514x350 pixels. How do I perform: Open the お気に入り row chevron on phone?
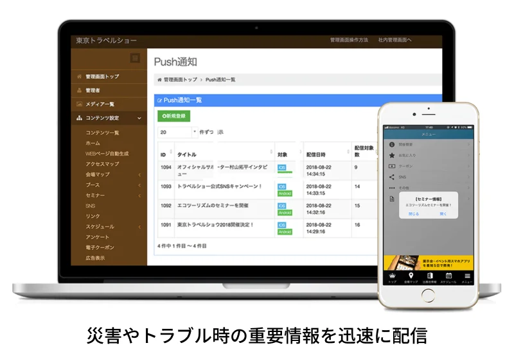click(x=468, y=155)
